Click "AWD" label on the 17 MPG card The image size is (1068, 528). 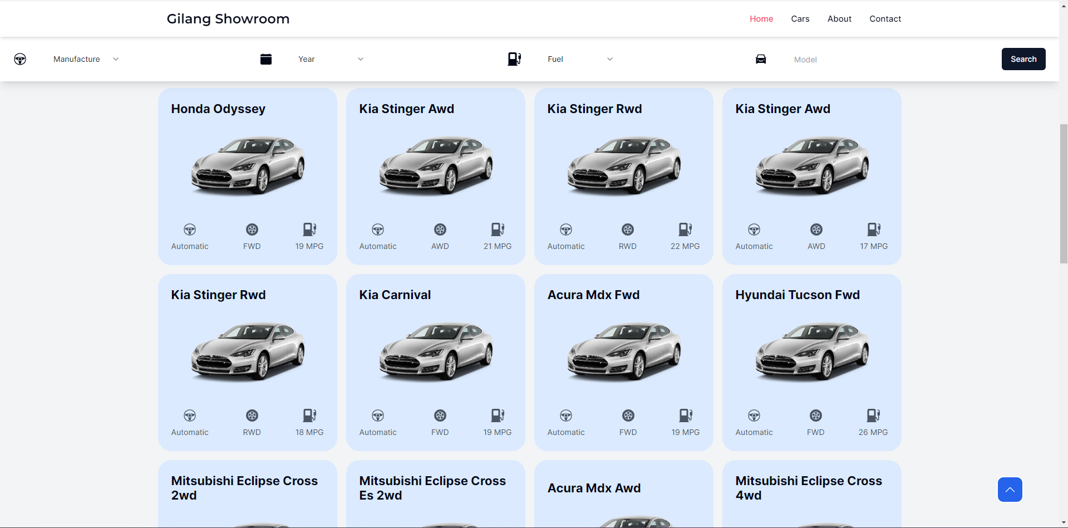tap(816, 246)
